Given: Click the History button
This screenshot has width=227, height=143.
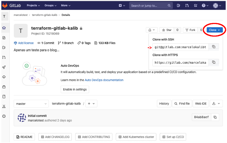Looking at the screenshot, I should click(164, 104).
